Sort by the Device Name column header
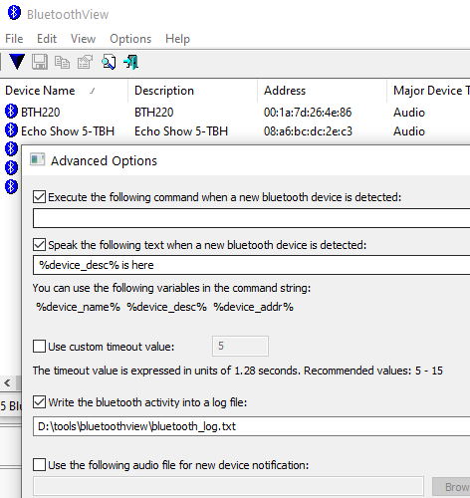Screen dimensions: 470x498 pos(64,91)
